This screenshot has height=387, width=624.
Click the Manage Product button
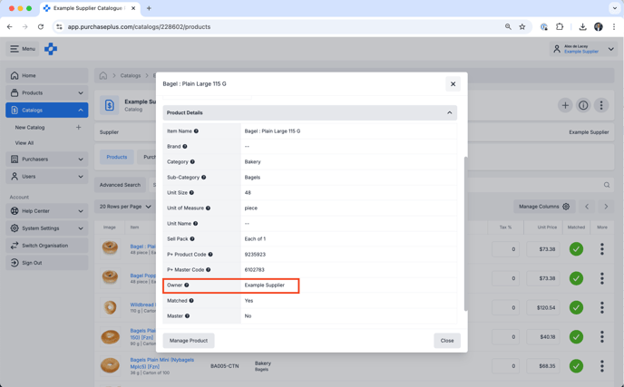point(189,341)
